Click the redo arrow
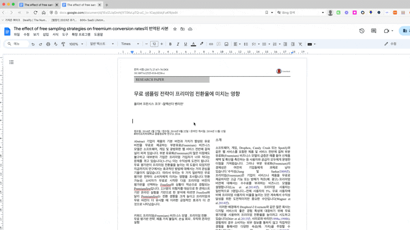Viewport: 410px width, 230px height. click(40, 44)
